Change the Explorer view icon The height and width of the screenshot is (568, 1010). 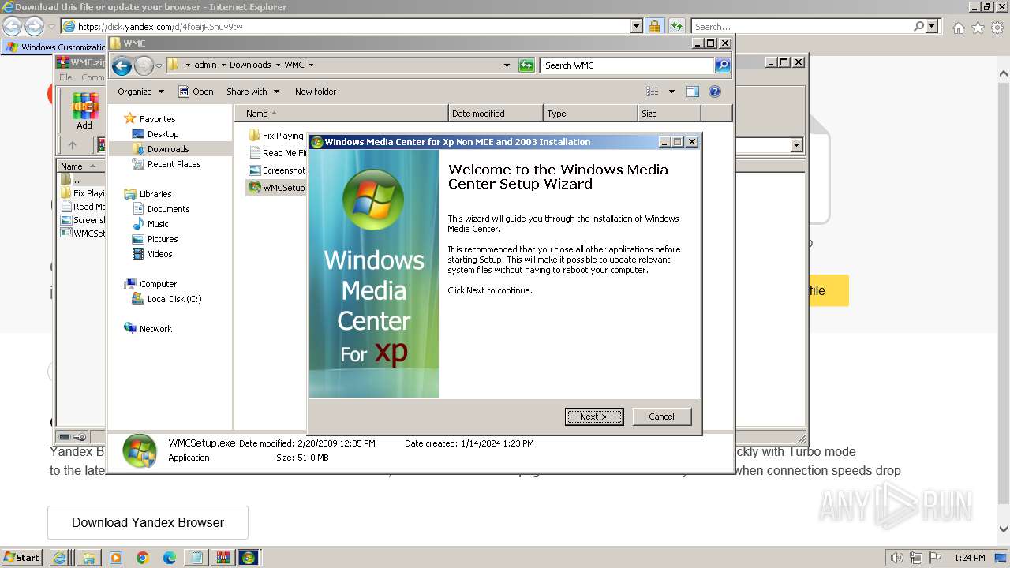(x=653, y=92)
